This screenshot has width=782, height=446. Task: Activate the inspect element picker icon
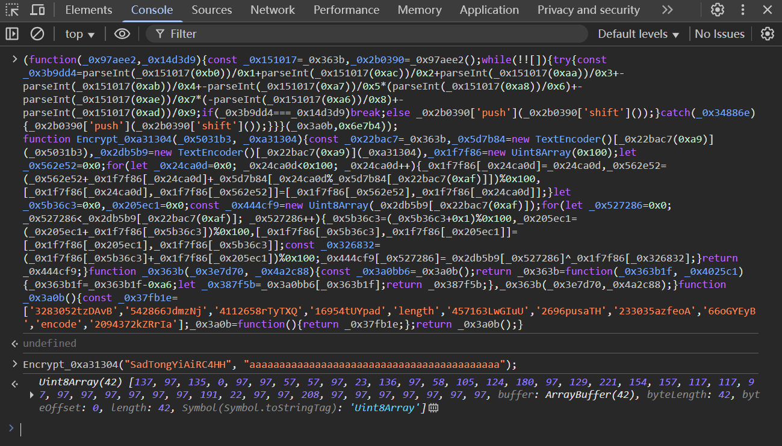pyautogui.click(x=13, y=10)
